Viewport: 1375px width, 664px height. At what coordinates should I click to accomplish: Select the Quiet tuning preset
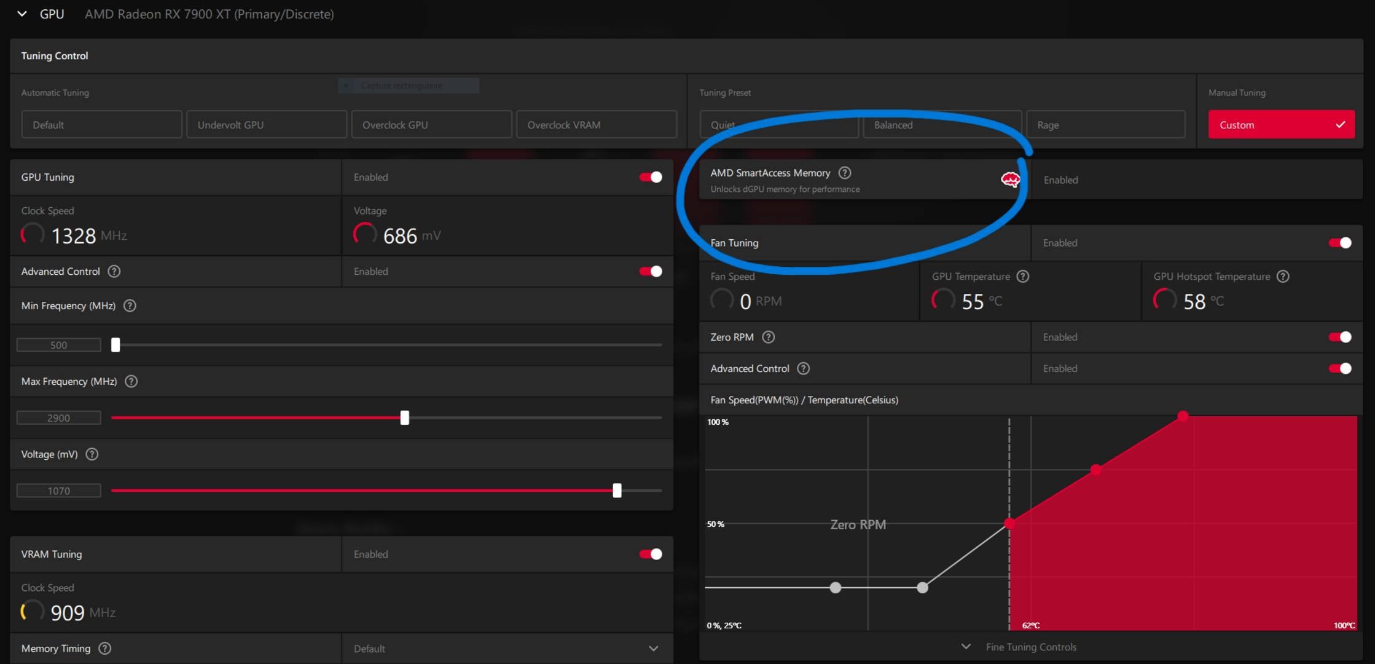779,125
